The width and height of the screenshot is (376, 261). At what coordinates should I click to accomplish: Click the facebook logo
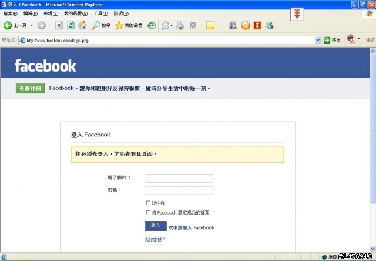[45, 66]
